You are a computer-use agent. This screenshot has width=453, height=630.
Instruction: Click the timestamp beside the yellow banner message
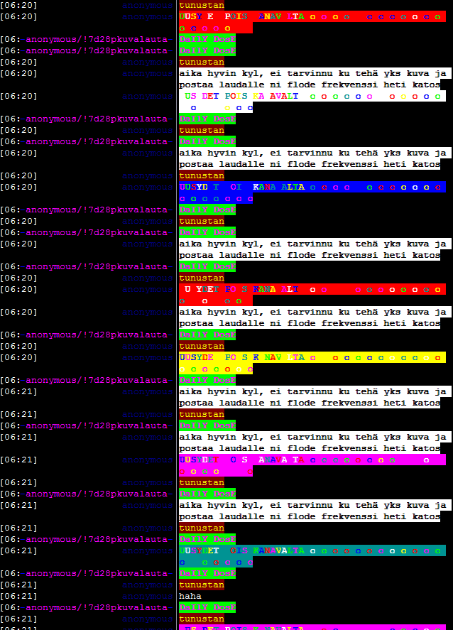[18, 357]
